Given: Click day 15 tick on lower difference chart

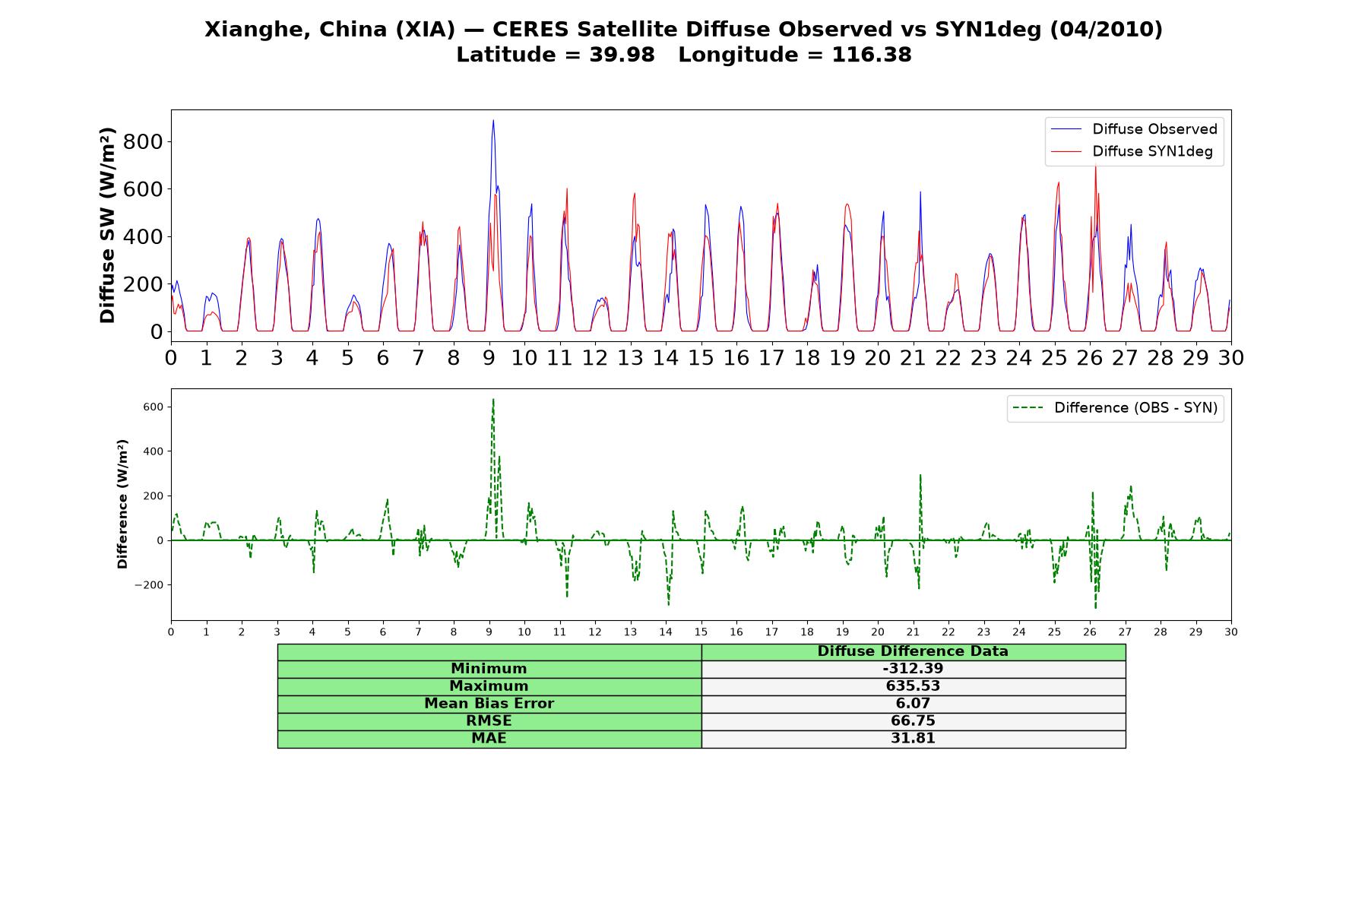Looking at the screenshot, I should click(x=701, y=632).
